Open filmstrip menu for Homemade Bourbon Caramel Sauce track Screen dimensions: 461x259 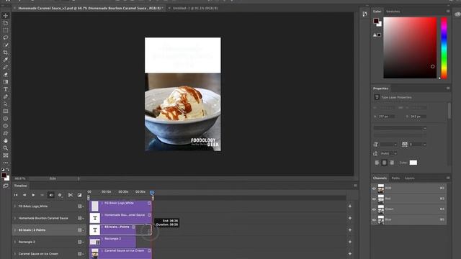(81, 218)
